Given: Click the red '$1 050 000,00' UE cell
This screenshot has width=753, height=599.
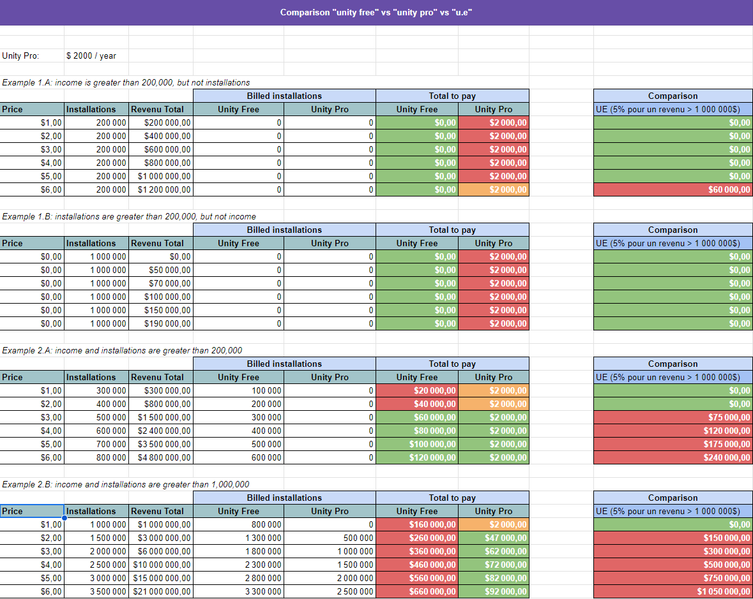Looking at the screenshot, I should click(x=673, y=592).
